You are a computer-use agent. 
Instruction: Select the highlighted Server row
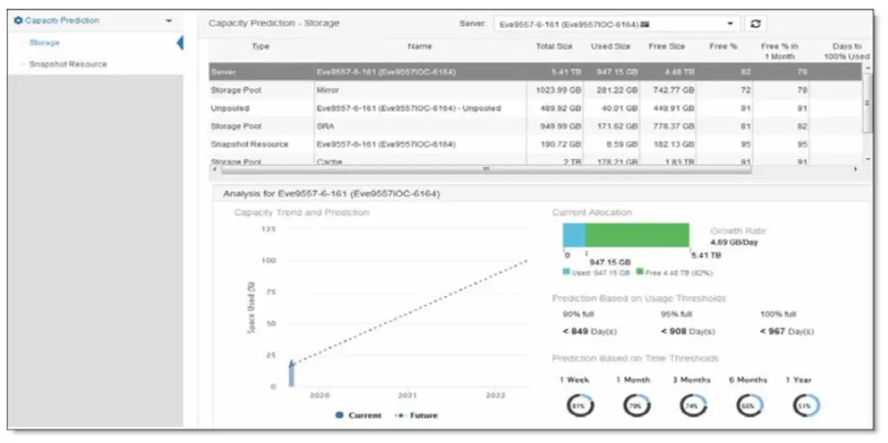click(535, 72)
